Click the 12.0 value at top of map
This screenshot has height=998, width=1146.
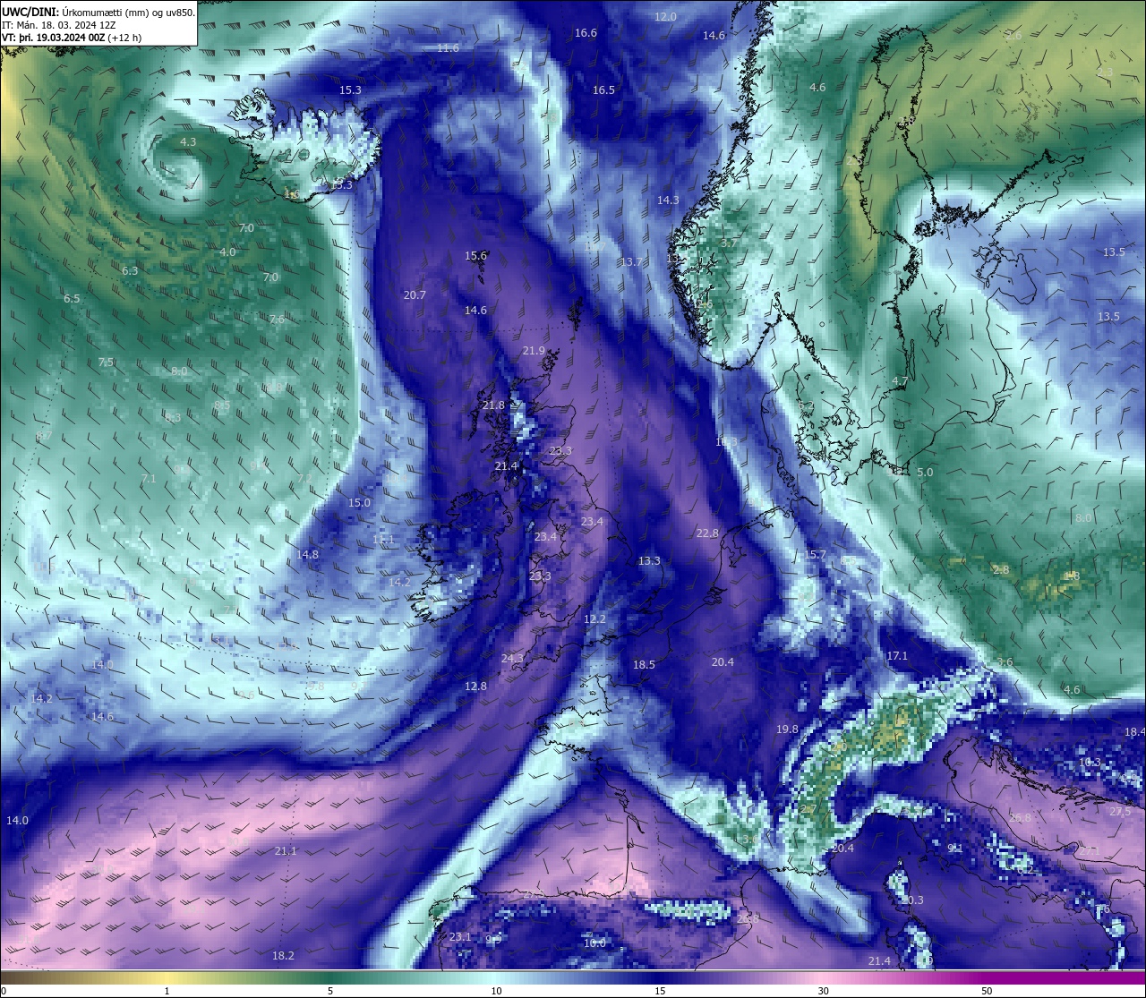[x=665, y=17]
